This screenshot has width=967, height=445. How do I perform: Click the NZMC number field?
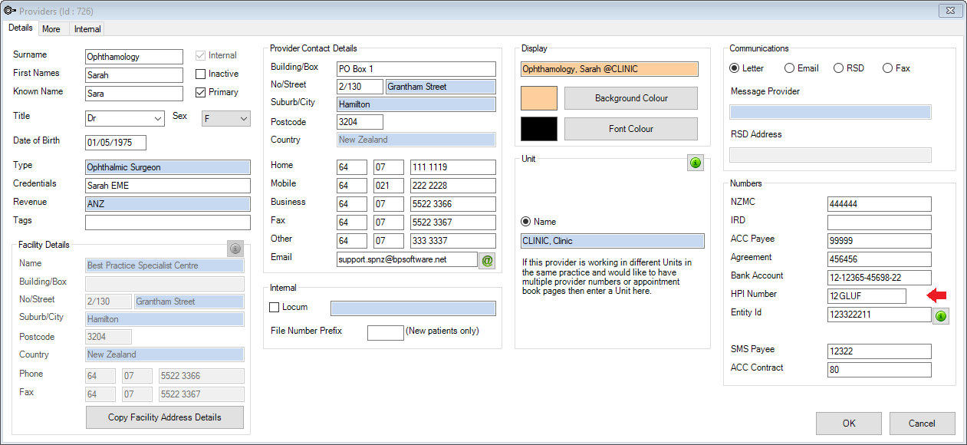[x=880, y=204]
